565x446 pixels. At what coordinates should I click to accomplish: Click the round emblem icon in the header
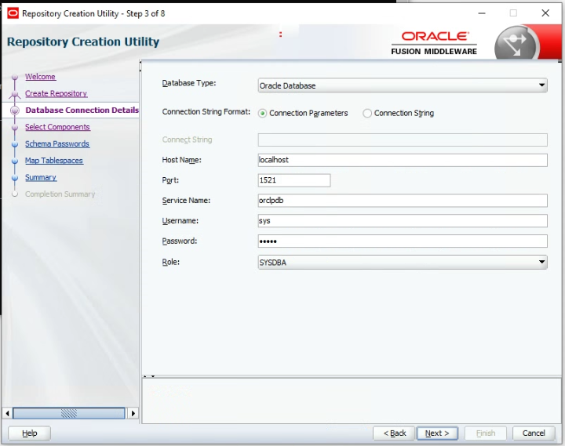click(516, 44)
